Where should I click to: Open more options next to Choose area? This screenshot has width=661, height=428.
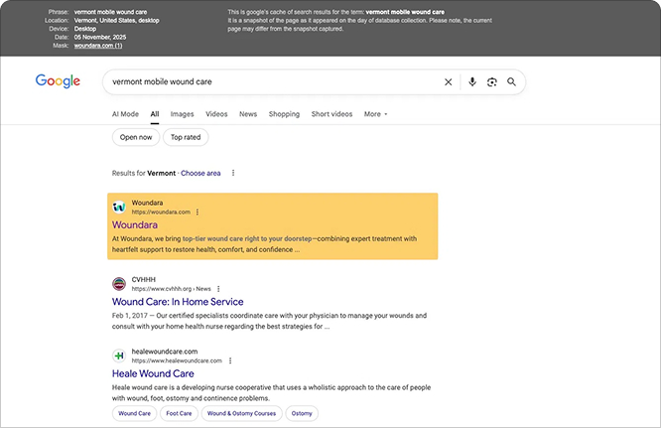(x=233, y=173)
